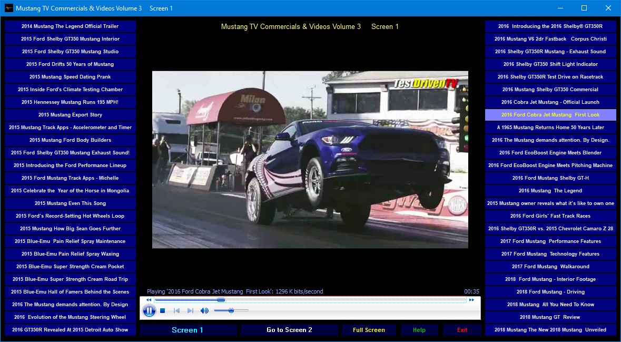Go to Screen 2

[x=289, y=330]
